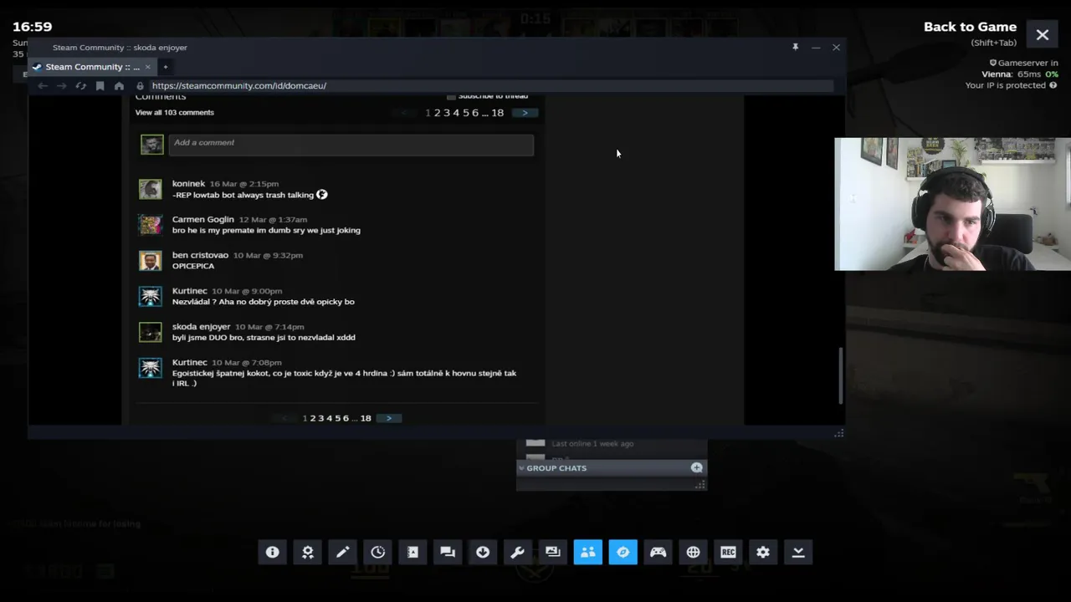This screenshot has height=602, width=1071.
Task: Open the globe icon in the overlay toolbar
Action: (x=693, y=552)
